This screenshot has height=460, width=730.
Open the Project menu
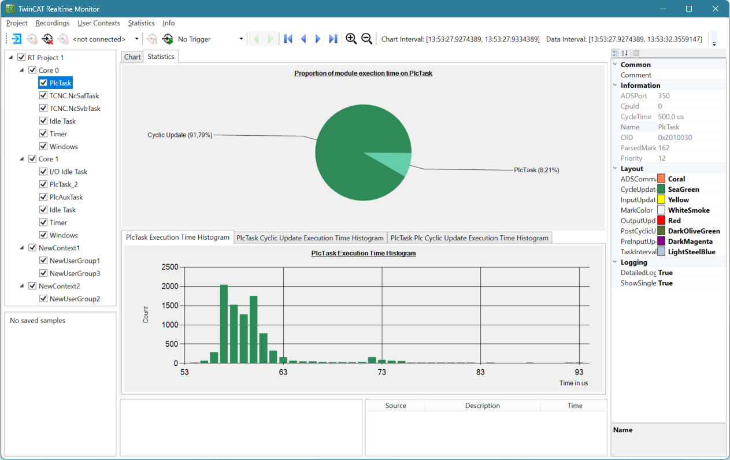17,23
